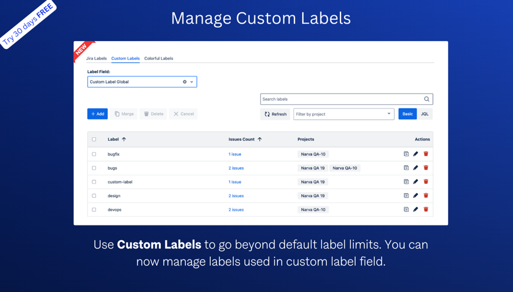Switch to JQL filter mode
This screenshot has width=513, height=292.
[x=425, y=114]
